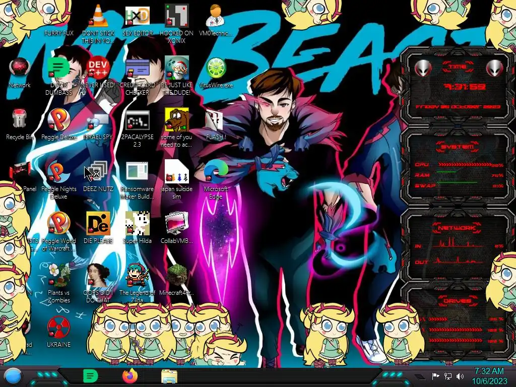
Task: Click the left alien head in TIME widget
Action: pos(423,69)
